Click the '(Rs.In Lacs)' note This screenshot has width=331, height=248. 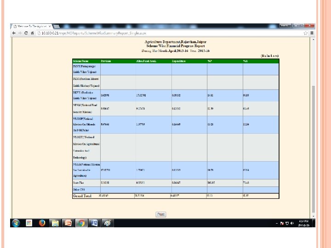tap(270, 56)
